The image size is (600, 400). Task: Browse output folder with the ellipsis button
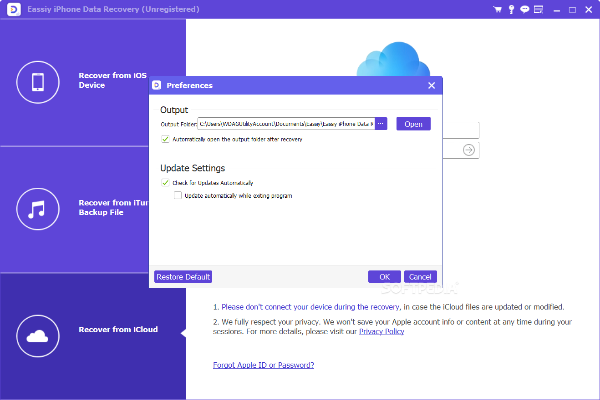point(381,124)
